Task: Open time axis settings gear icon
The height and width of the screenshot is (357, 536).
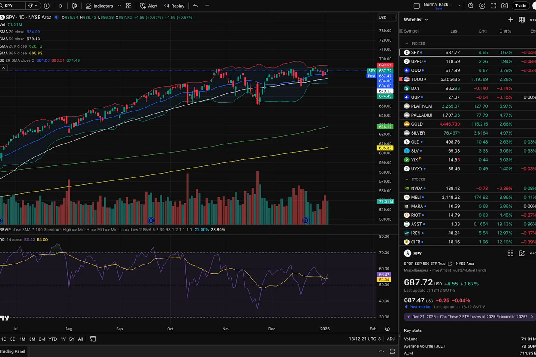Action: tap(387, 329)
